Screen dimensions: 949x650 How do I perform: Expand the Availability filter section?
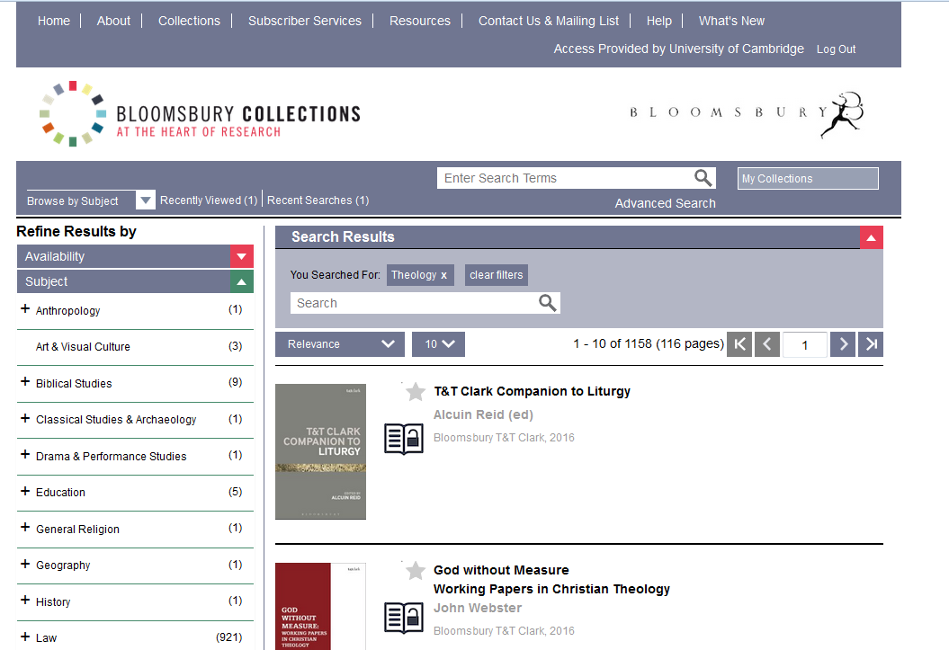click(241, 256)
